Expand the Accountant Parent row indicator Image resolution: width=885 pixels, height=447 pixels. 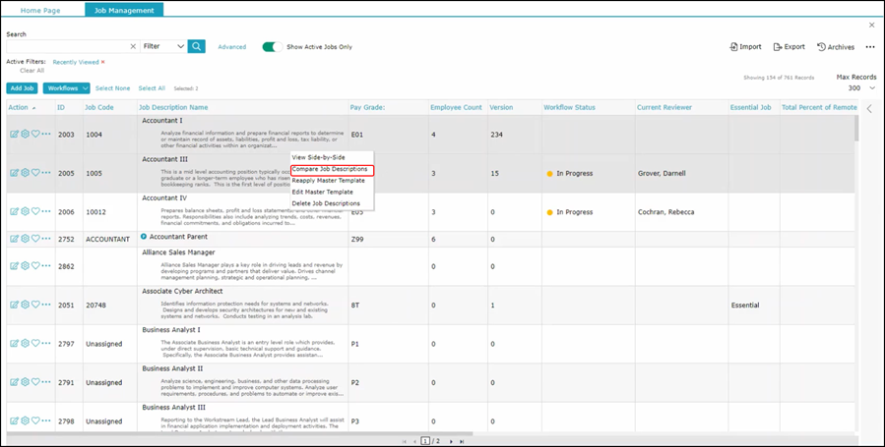pyautogui.click(x=144, y=237)
